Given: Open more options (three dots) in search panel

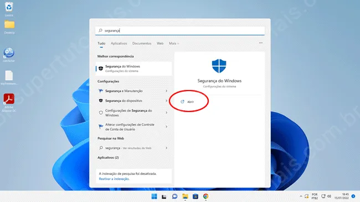Looking at the screenshot, I should [x=261, y=43].
